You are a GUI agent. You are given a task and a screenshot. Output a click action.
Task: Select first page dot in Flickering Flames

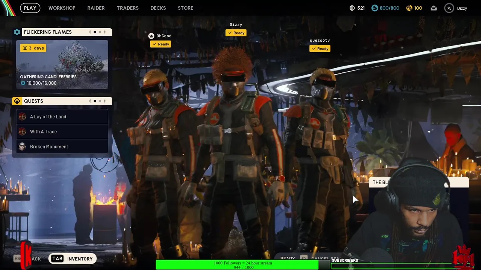click(x=95, y=32)
